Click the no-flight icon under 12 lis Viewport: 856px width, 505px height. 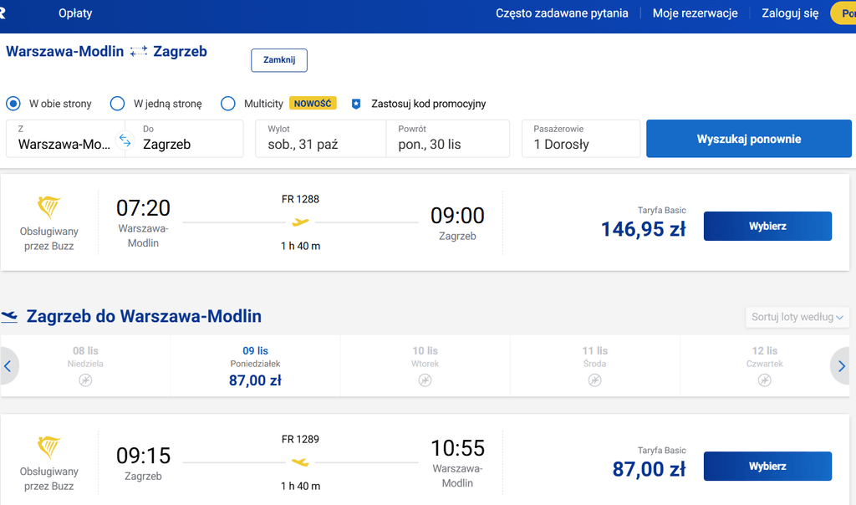coord(764,380)
